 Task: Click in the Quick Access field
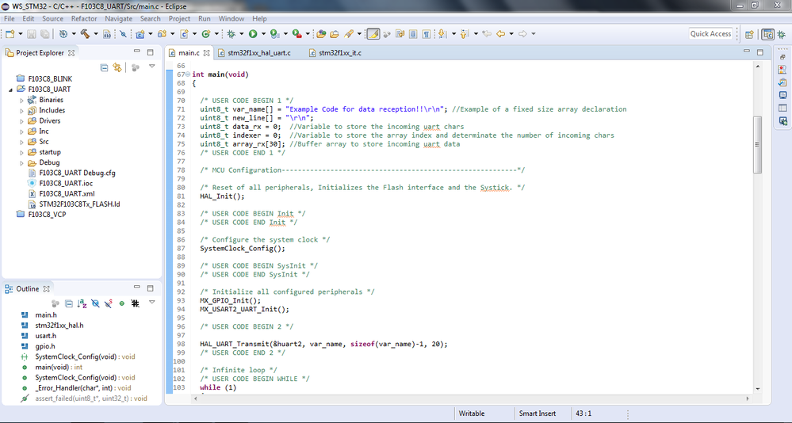pos(710,34)
